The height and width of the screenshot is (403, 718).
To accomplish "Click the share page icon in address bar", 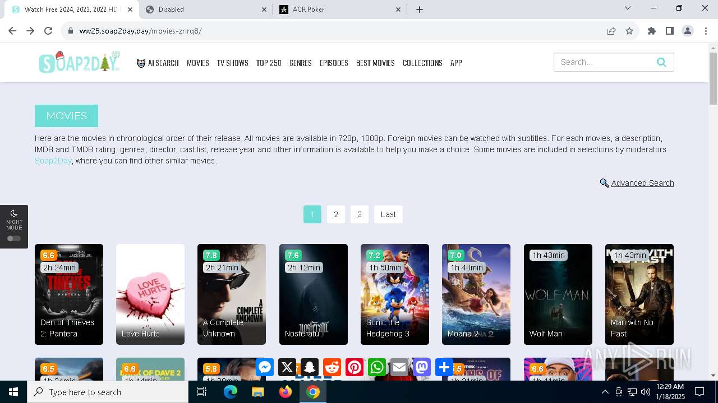I will 611,31.
